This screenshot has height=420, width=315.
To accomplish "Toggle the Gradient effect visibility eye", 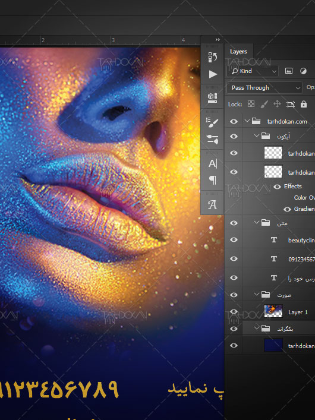I will pos(287,209).
